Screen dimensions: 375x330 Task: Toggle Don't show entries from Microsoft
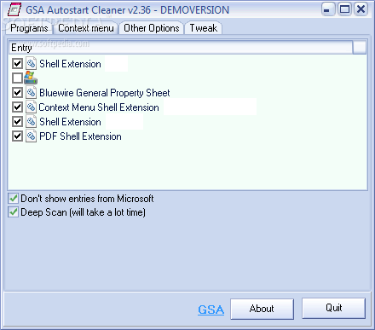point(14,198)
